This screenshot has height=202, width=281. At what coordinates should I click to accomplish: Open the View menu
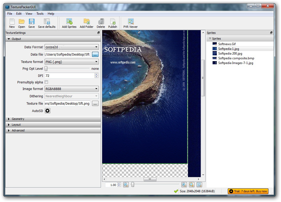tap(29, 14)
